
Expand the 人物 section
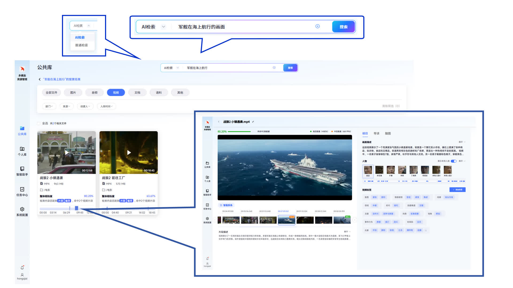[x=462, y=161]
